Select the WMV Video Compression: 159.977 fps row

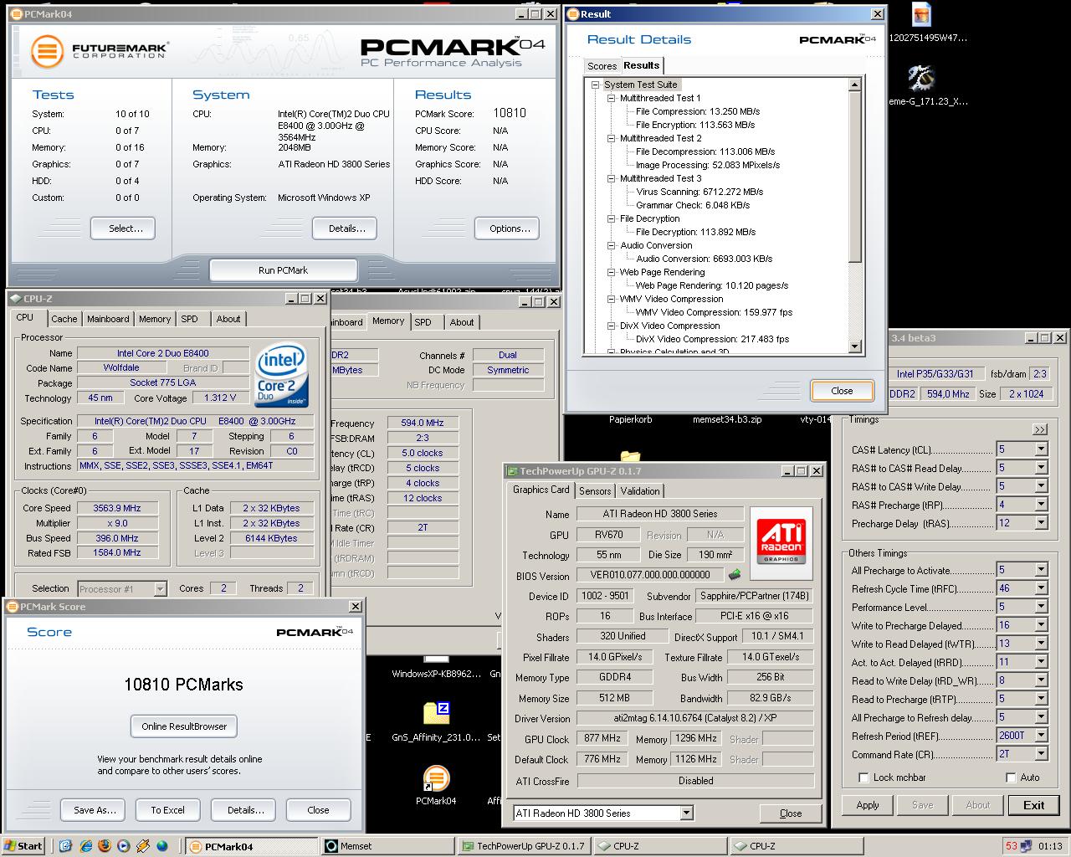pos(714,312)
